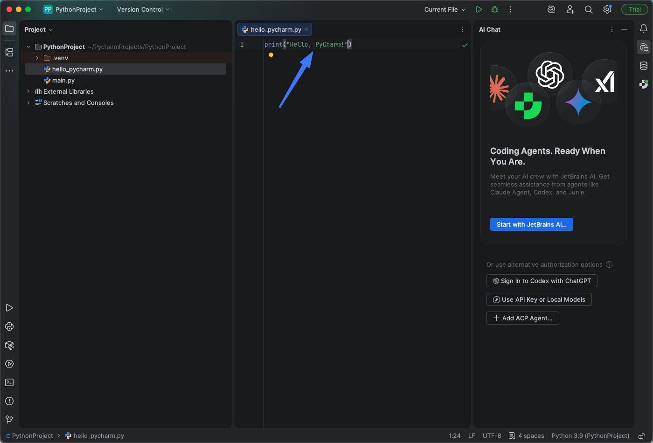Click the AI Chat panel title
Screen dimensions: 653x443
click(490, 29)
